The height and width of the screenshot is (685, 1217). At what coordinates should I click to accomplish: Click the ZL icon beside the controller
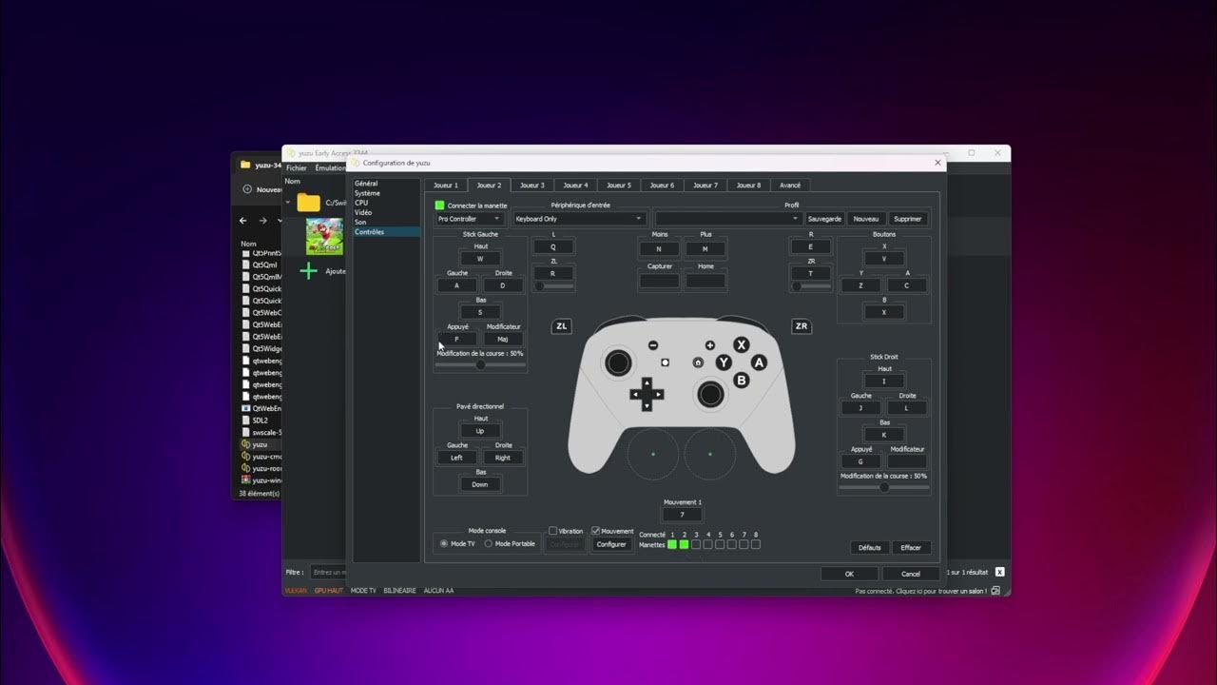[x=561, y=326]
